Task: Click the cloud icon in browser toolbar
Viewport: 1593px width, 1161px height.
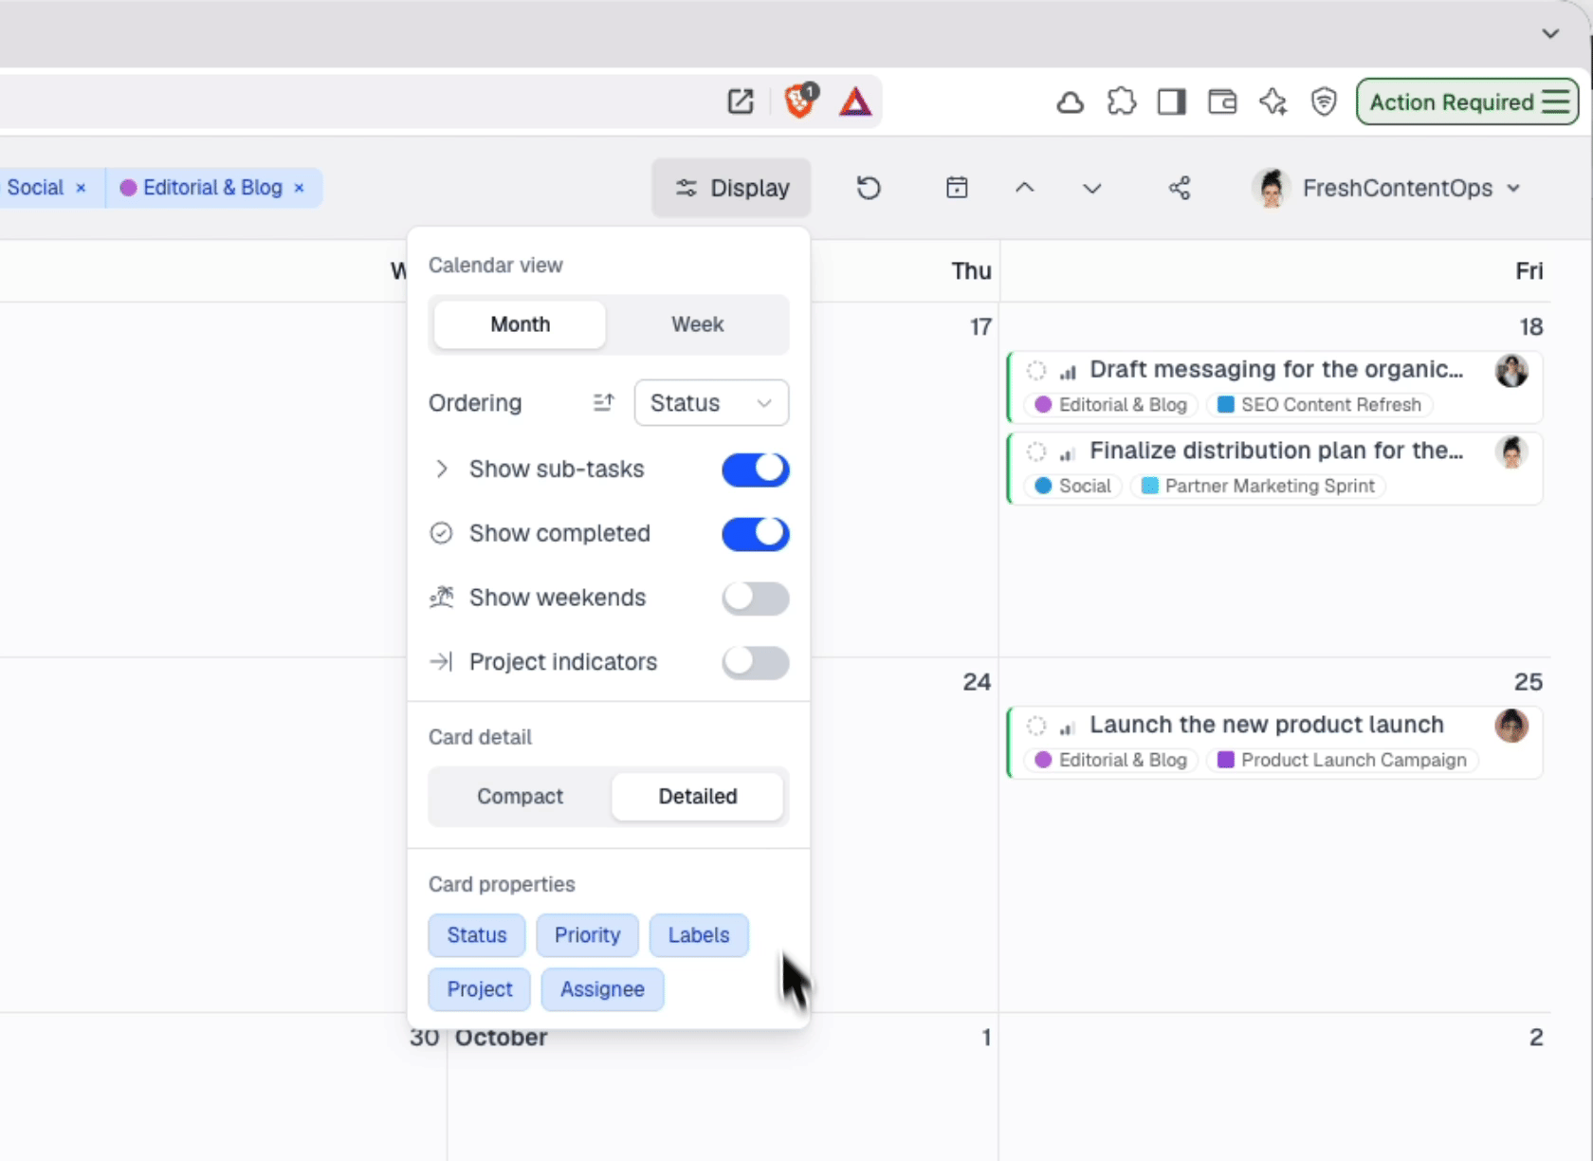Action: (1071, 101)
